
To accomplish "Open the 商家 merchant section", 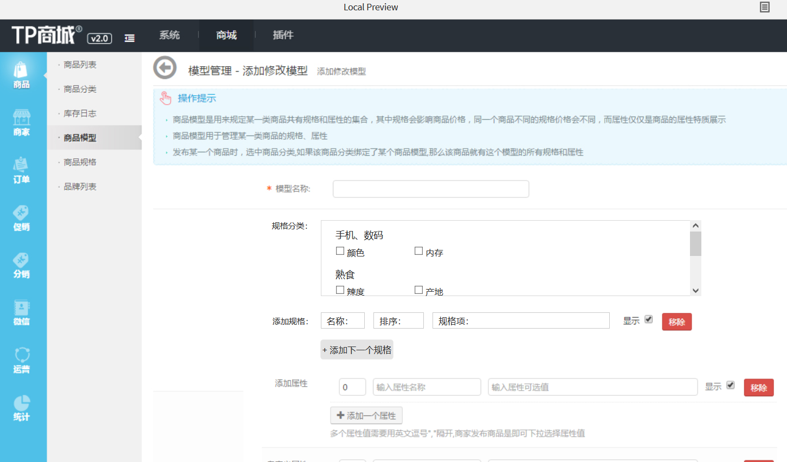I will click(x=22, y=123).
